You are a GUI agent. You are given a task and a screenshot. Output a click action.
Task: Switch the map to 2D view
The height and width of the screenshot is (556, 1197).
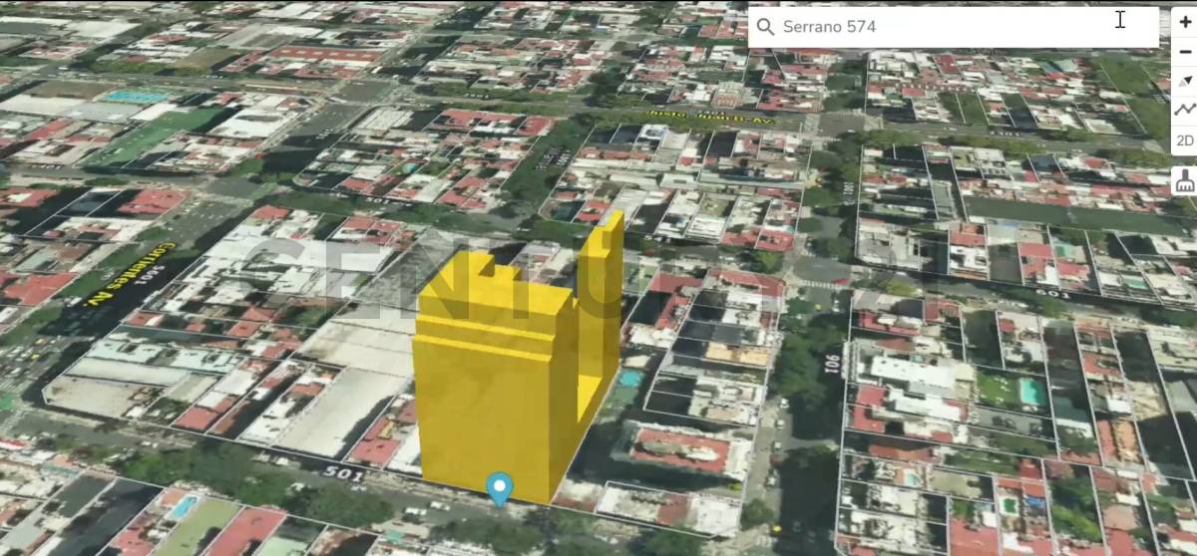1184,140
